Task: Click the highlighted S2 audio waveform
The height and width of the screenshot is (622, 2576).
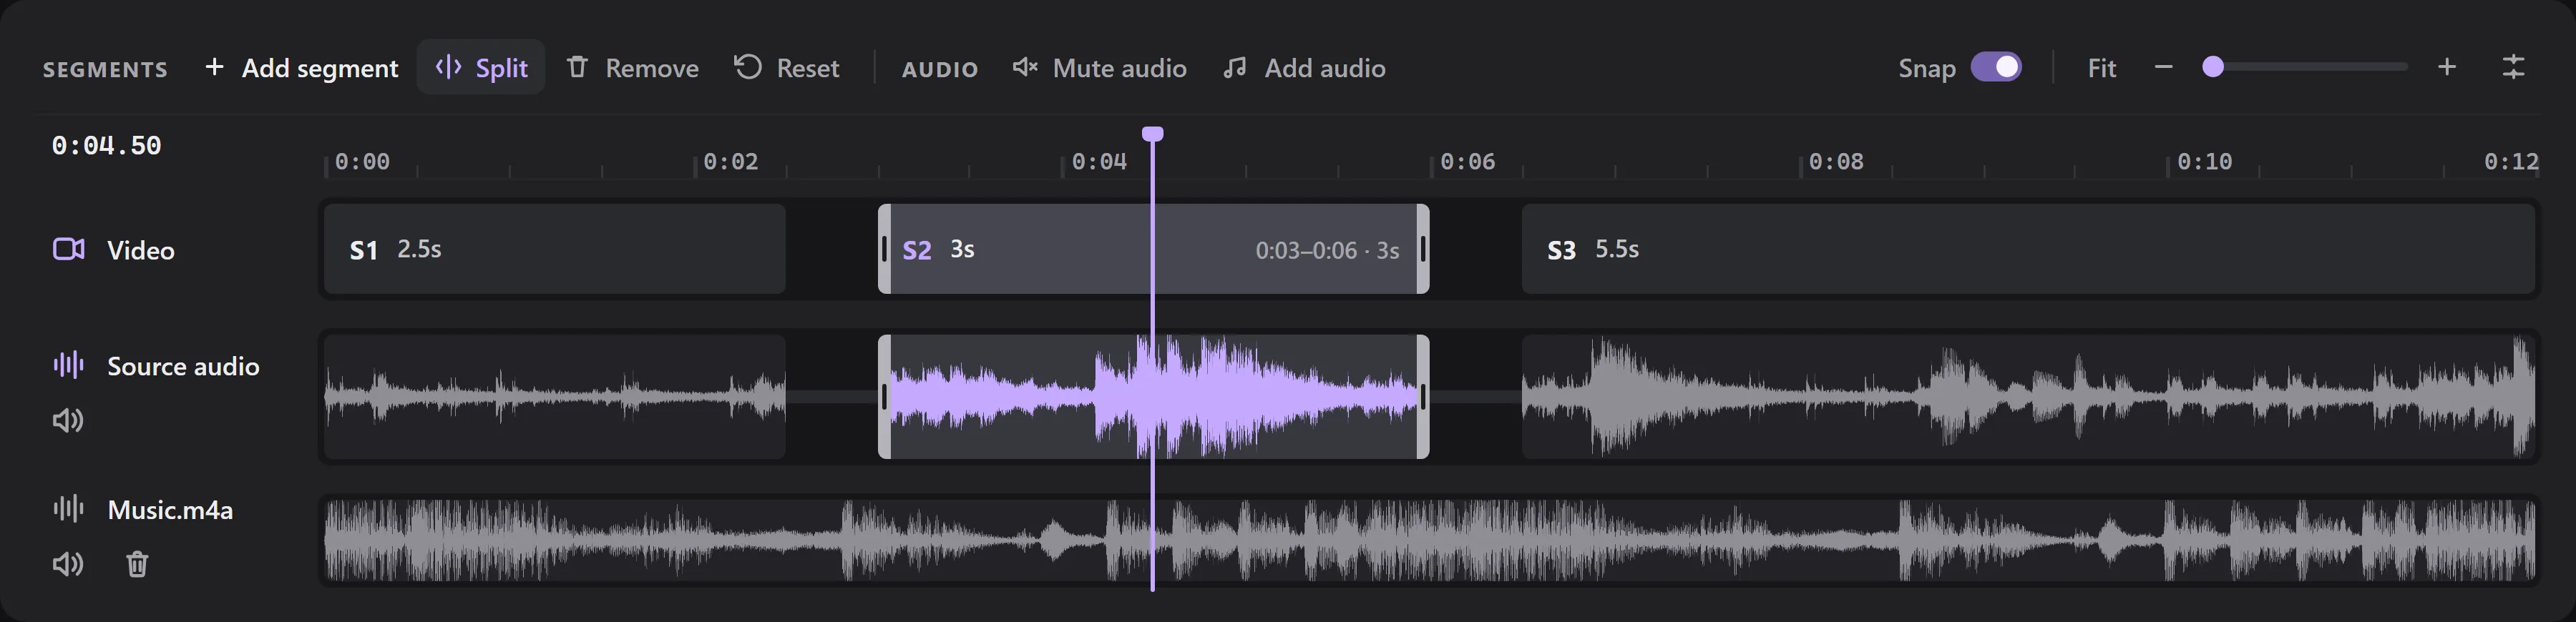Action: 1153,396
